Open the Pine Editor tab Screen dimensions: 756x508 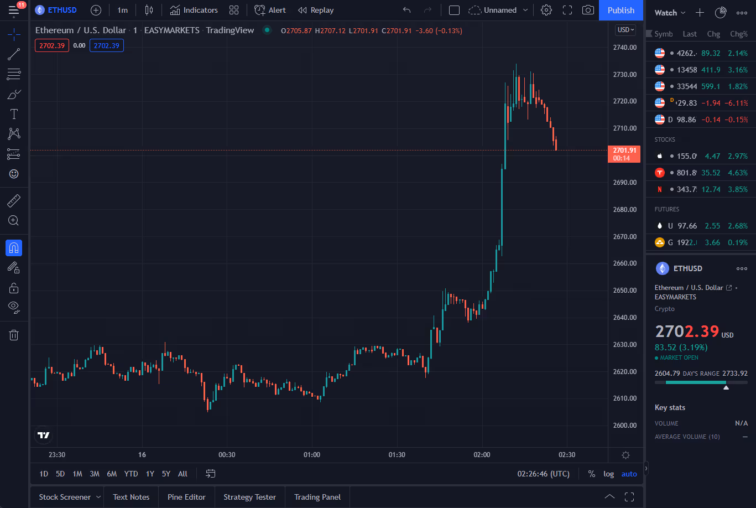[x=186, y=497]
